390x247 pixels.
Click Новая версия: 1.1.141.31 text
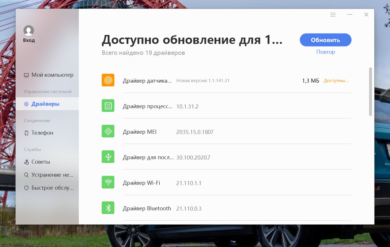[x=203, y=81]
